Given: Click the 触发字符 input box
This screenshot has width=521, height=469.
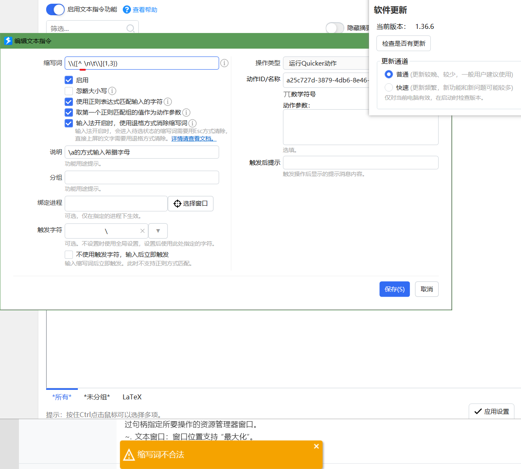Looking at the screenshot, I should (106, 231).
